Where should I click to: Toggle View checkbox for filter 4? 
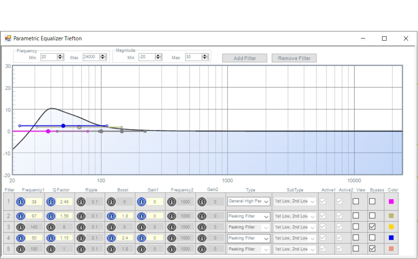point(356,238)
